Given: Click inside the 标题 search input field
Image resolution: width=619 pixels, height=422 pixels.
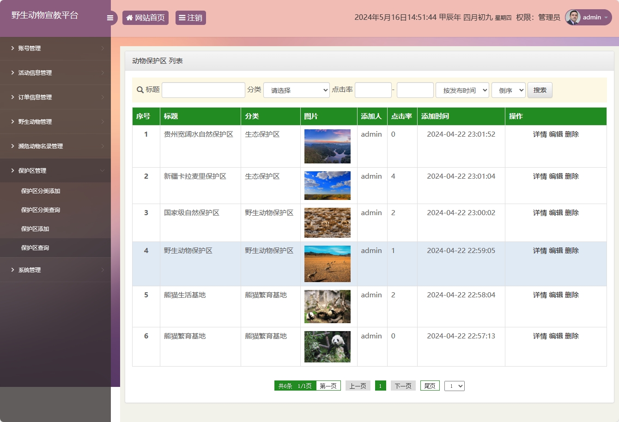Looking at the screenshot, I should click(203, 90).
